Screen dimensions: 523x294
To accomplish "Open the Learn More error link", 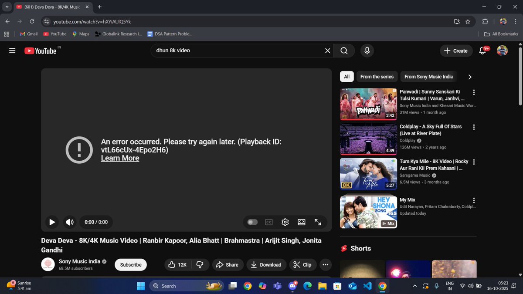I will click(120, 158).
